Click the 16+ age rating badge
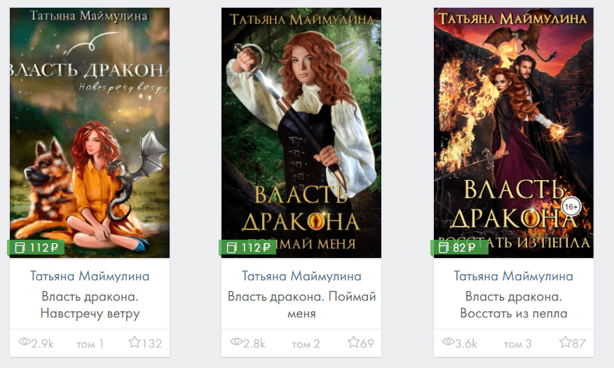This screenshot has height=368, width=614. [x=571, y=207]
